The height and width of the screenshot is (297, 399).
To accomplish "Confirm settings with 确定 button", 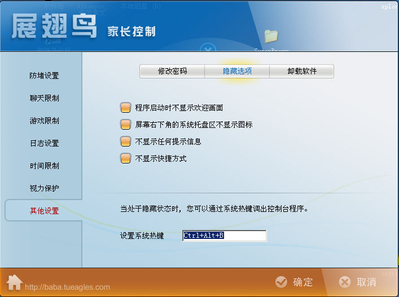I will [x=294, y=282].
